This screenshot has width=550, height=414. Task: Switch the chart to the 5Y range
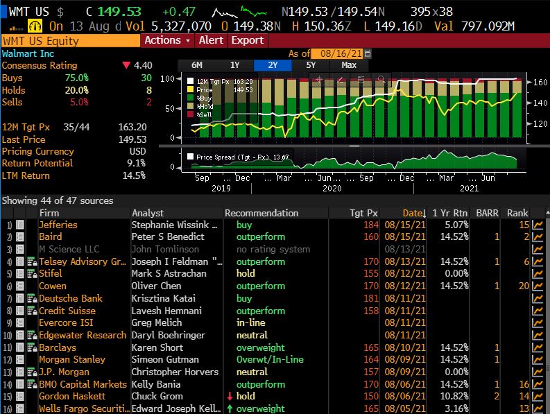311,65
